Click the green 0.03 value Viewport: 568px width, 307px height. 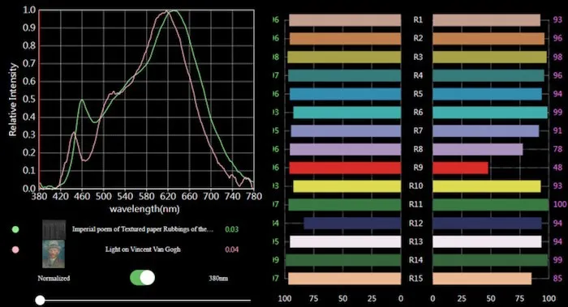[x=232, y=229]
